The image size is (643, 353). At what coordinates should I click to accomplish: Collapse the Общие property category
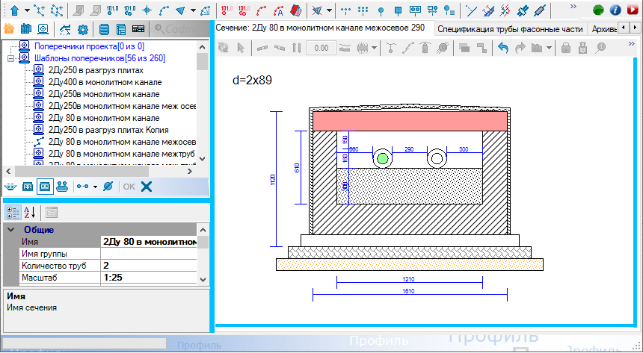11,230
